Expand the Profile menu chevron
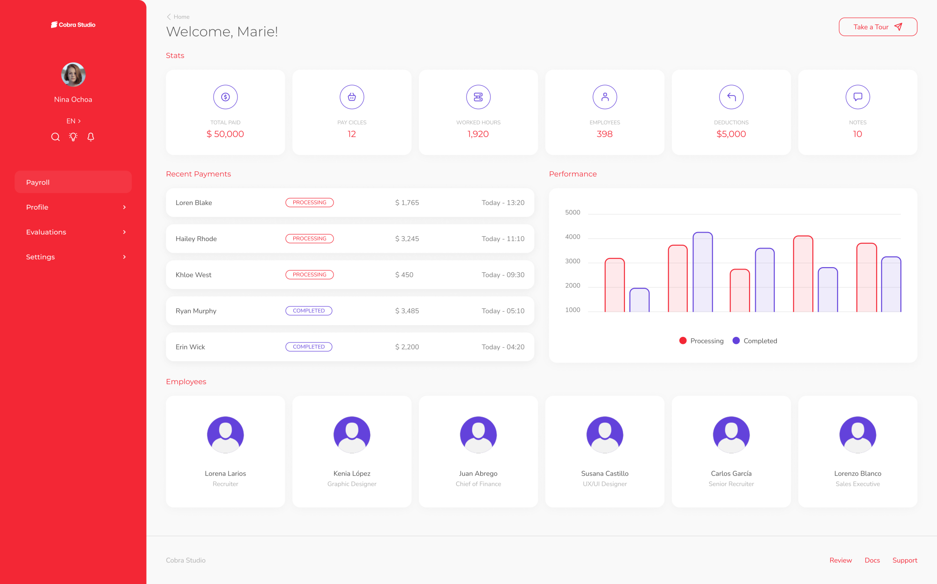Viewport: 937px width, 584px height. tap(124, 207)
